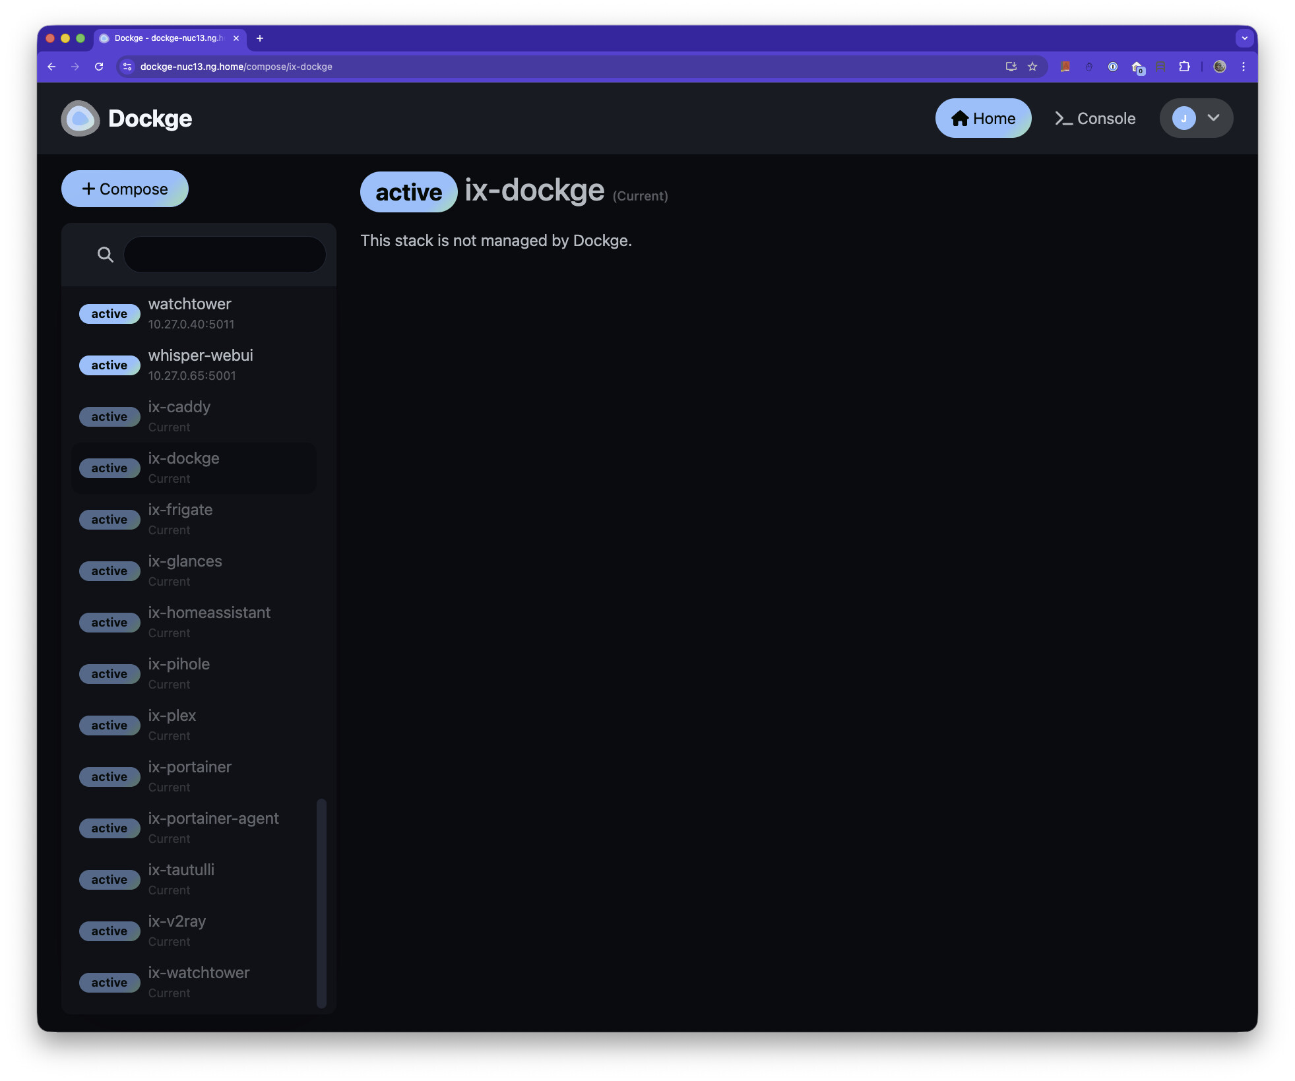The height and width of the screenshot is (1081, 1295).
Task: Open Chrome three-dot menu
Action: pyautogui.click(x=1243, y=67)
